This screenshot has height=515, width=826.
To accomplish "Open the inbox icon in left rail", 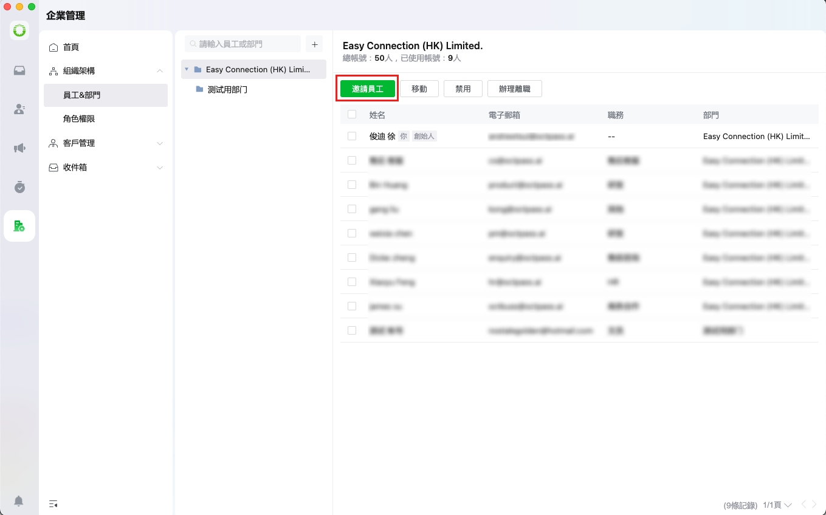I will coord(19,70).
